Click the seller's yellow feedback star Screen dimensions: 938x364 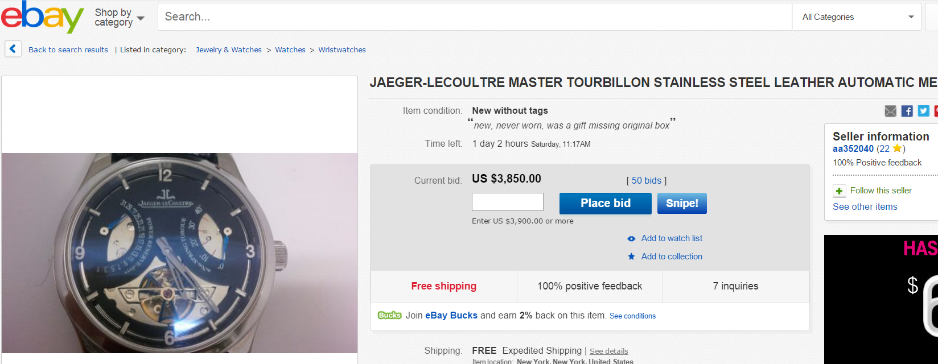click(897, 148)
